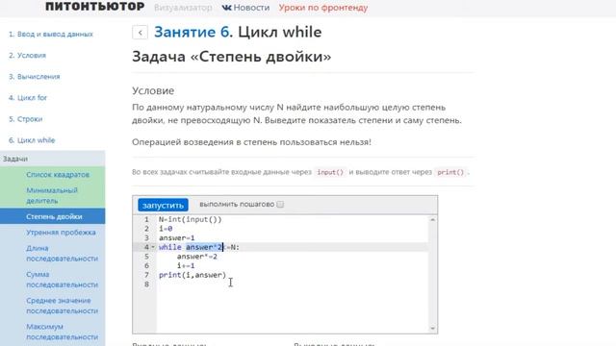Image resolution: width=616 pixels, height=346 pixels.
Task: Go back using the chevron button
Action: pos(140,32)
